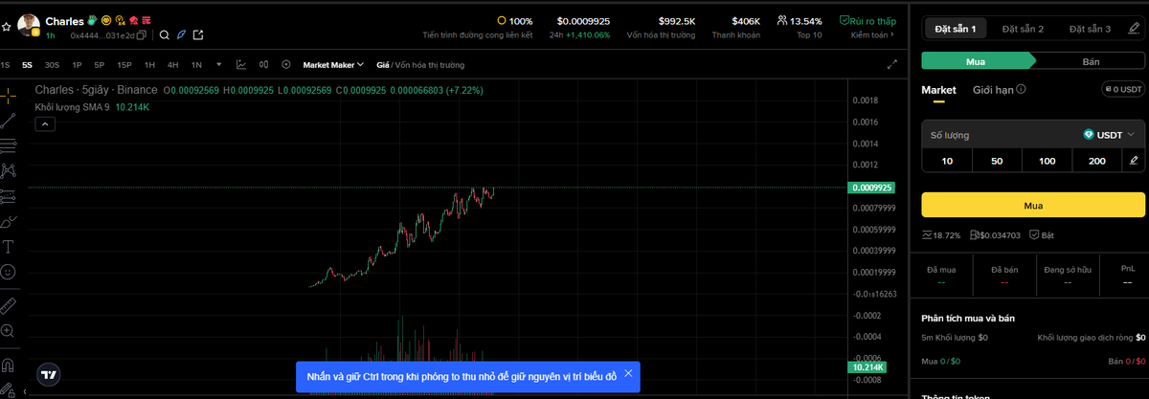Open the Market Maker dropdown
This screenshot has width=1149, height=399.
[333, 65]
